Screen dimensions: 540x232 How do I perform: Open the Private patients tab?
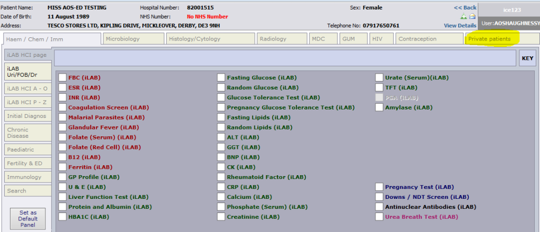pyautogui.click(x=502, y=39)
